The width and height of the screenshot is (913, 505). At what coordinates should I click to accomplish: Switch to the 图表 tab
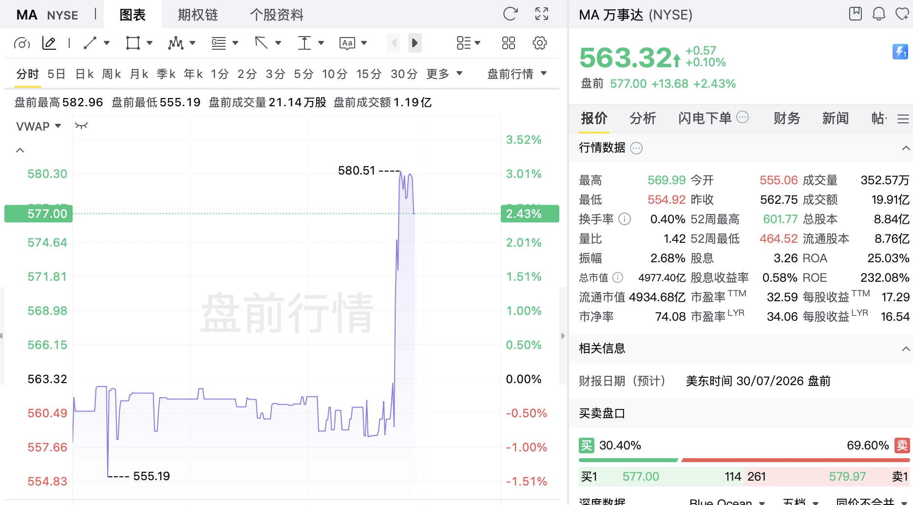[133, 15]
